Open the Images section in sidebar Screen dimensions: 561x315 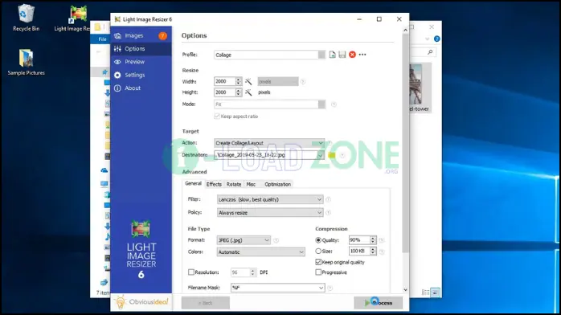click(141, 35)
